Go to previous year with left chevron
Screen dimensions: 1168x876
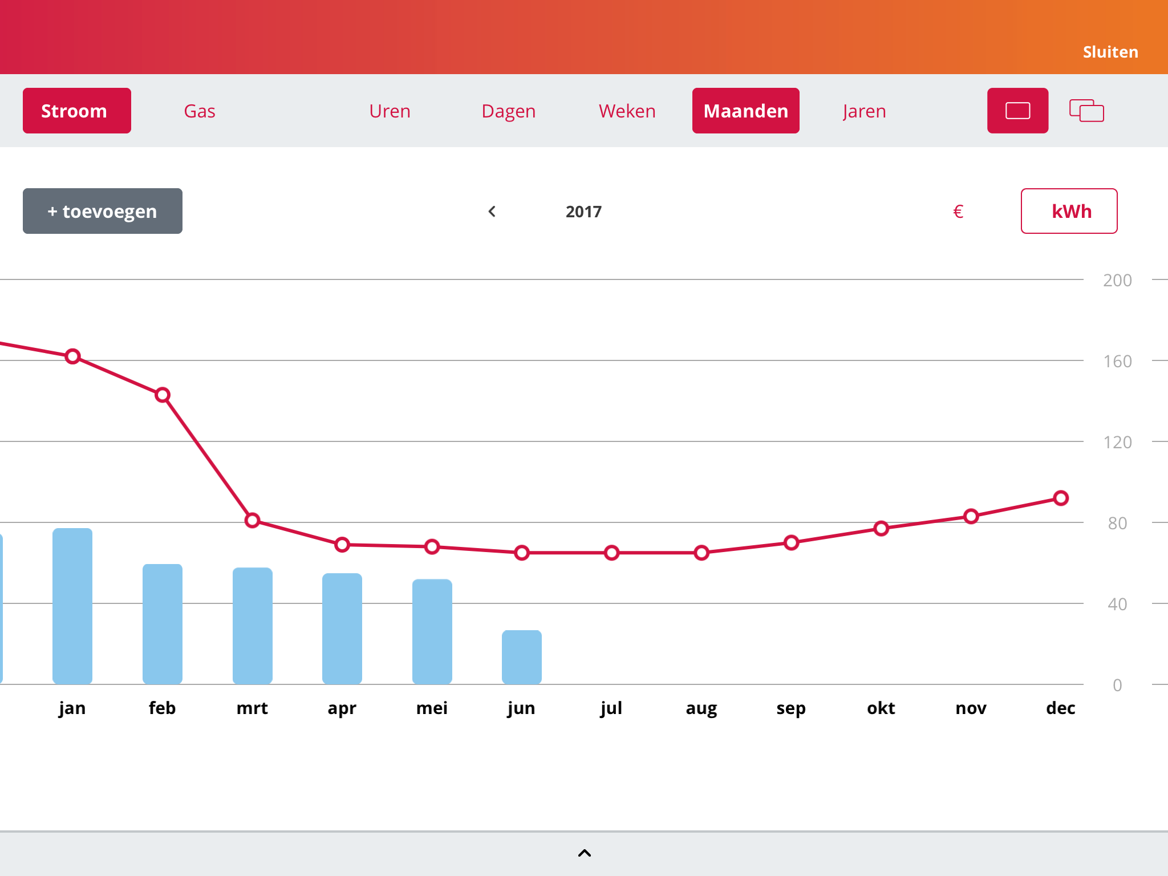[492, 212]
